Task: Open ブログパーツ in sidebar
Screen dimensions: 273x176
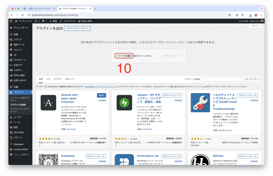Action: coord(20,60)
